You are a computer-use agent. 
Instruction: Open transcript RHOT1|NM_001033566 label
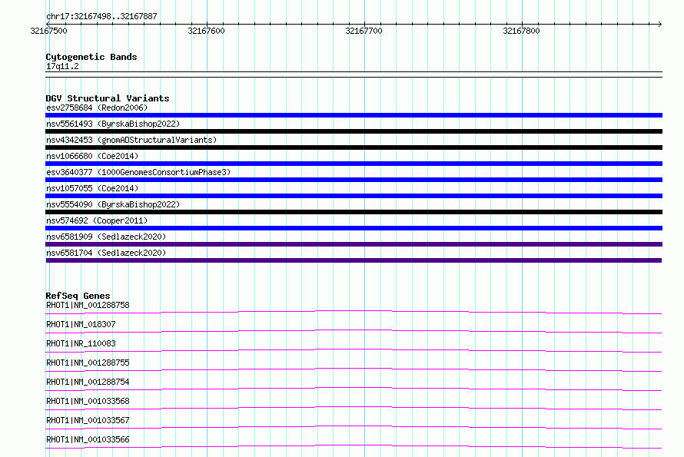(88, 439)
